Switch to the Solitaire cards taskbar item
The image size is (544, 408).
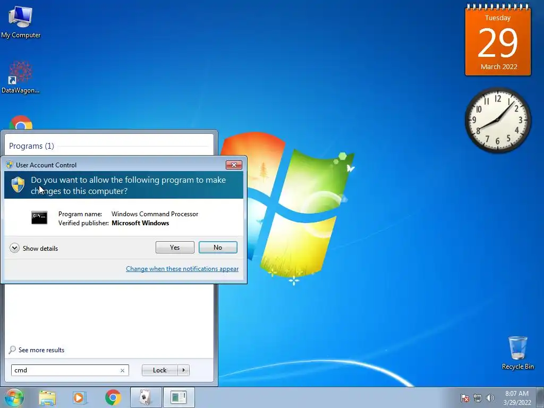(146, 397)
